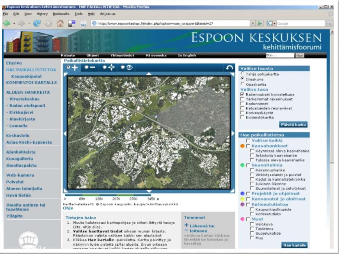
Task: Go to Firefox home page icon
Action: pyautogui.click(x=60, y=23)
